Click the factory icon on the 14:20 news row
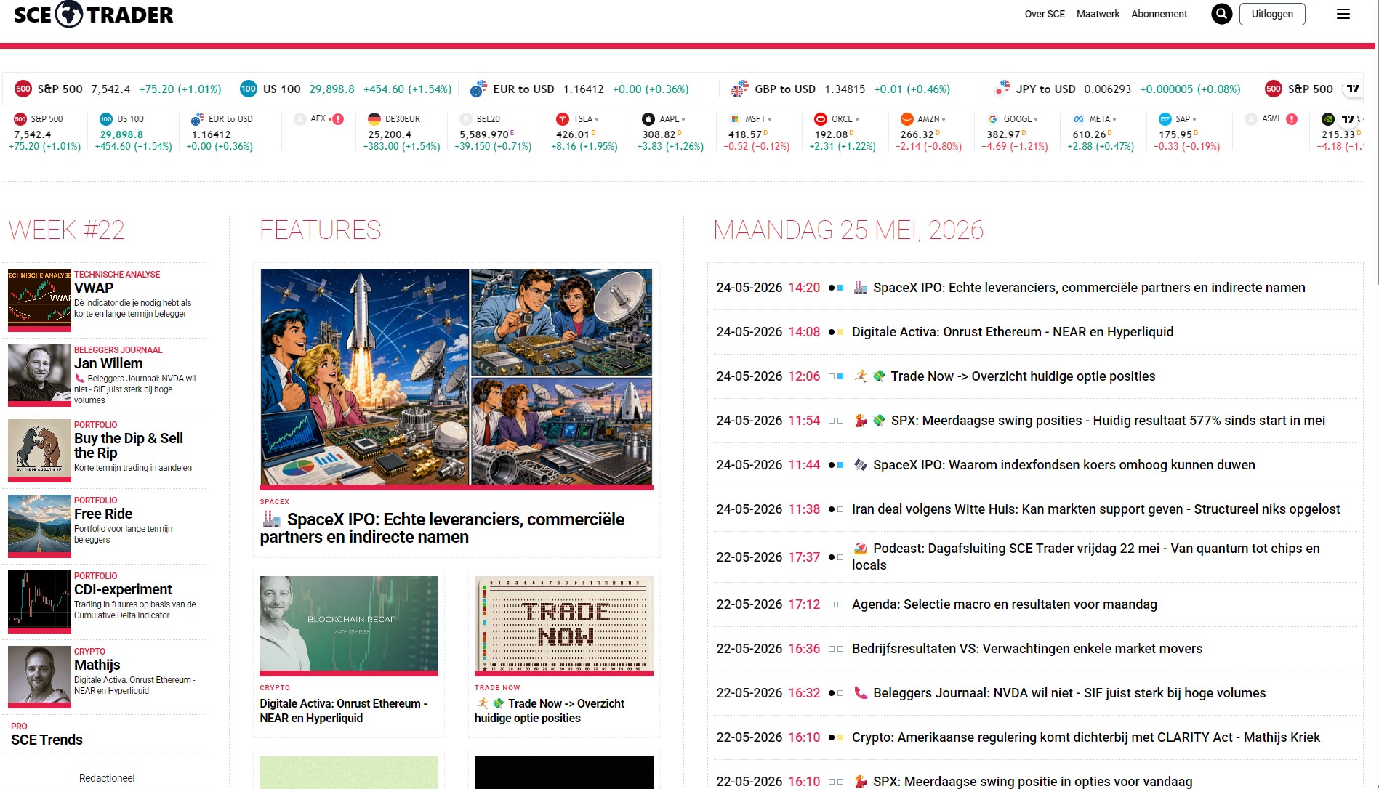The width and height of the screenshot is (1379, 789). [861, 288]
